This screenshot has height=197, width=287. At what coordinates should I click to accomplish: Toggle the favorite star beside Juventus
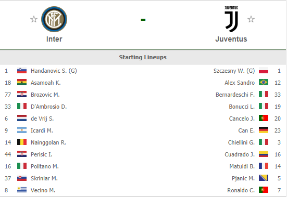tap(251, 19)
